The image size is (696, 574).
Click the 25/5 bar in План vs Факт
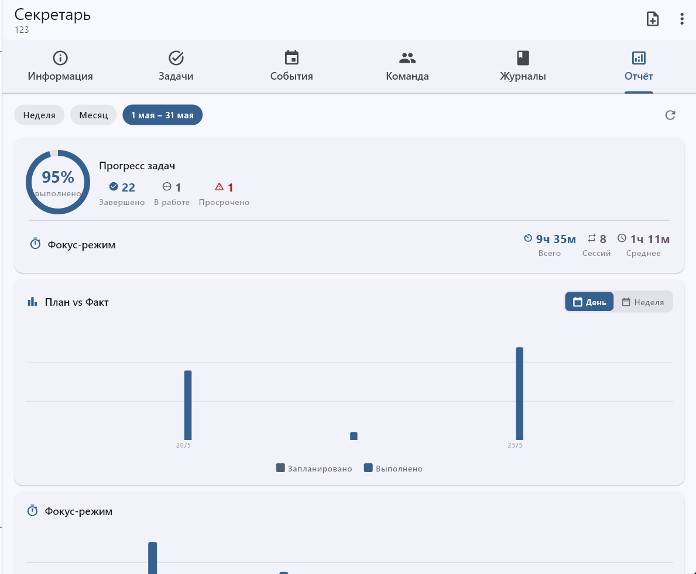pyautogui.click(x=519, y=393)
